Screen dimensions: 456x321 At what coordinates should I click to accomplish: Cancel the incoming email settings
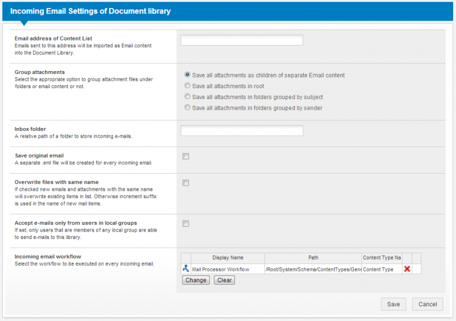click(x=427, y=304)
